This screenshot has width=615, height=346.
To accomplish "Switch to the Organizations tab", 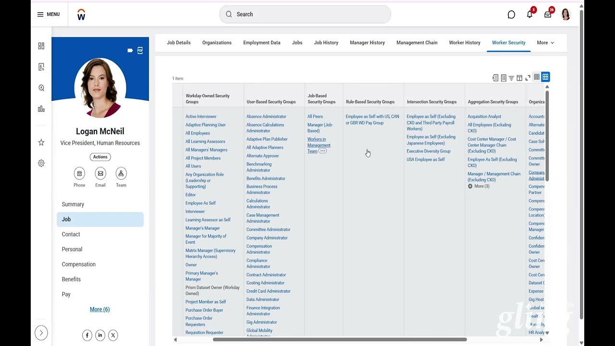I will (x=217, y=43).
